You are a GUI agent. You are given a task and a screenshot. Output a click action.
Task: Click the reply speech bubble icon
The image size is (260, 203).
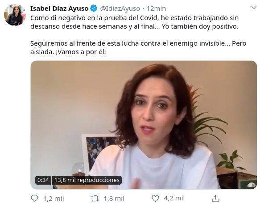[34, 198]
